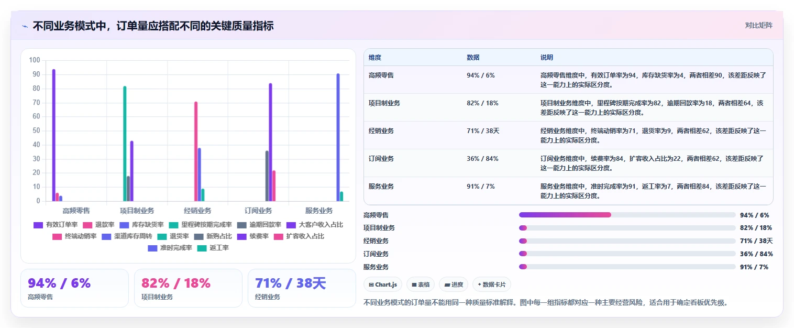
Task: Toggle the 有效订单率 legend item
Action: tap(56, 225)
